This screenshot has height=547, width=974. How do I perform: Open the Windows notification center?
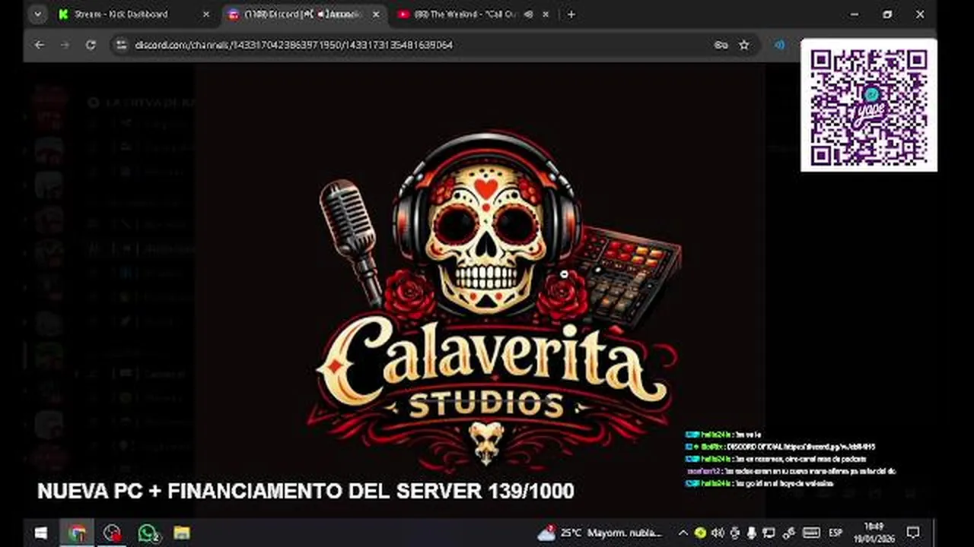tap(913, 533)
